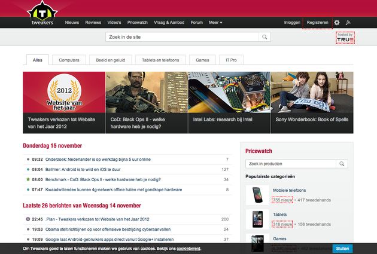Open the Benchmark CoD: Black Ops II article
Image resolution: width=377 pixels, height=254 pixels.
pyautogui.click(x=103, y=179)
